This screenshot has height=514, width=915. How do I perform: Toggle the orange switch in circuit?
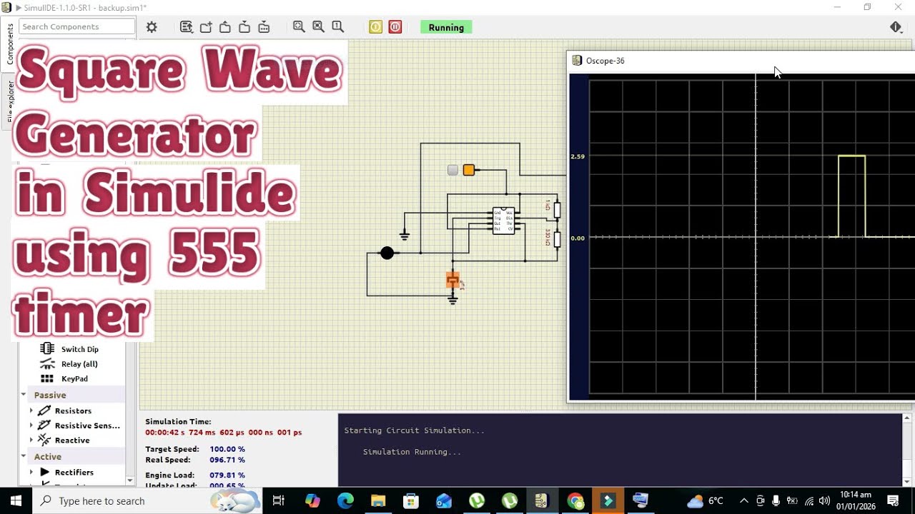coord(469,170)
